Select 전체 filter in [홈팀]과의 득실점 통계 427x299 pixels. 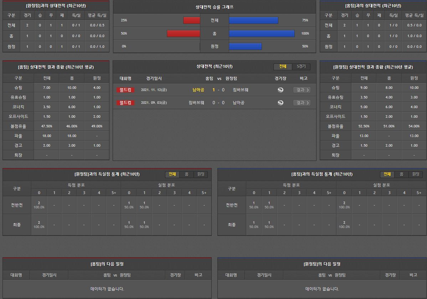coord(387,174)
